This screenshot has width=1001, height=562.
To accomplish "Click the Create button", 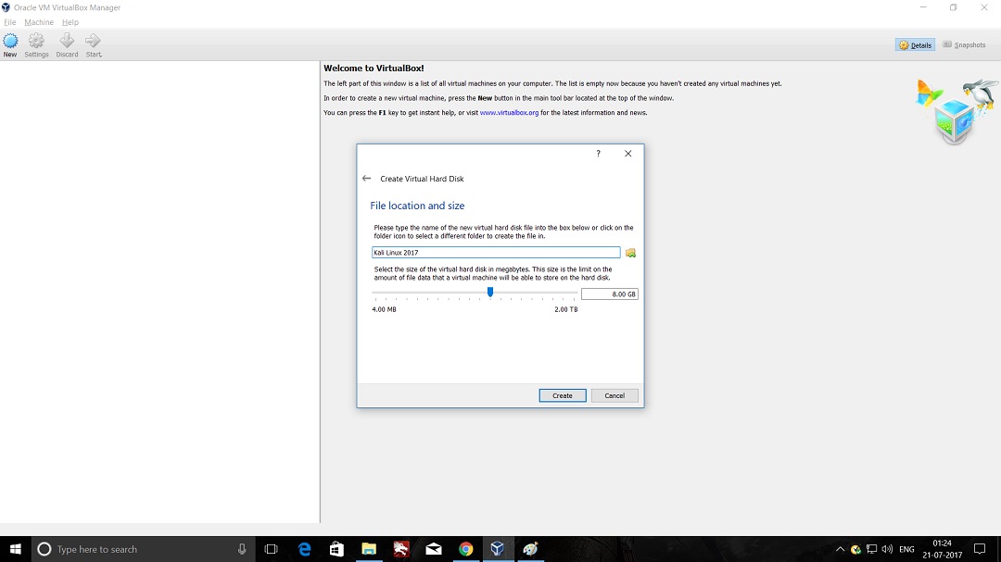I will pos(563,395).
